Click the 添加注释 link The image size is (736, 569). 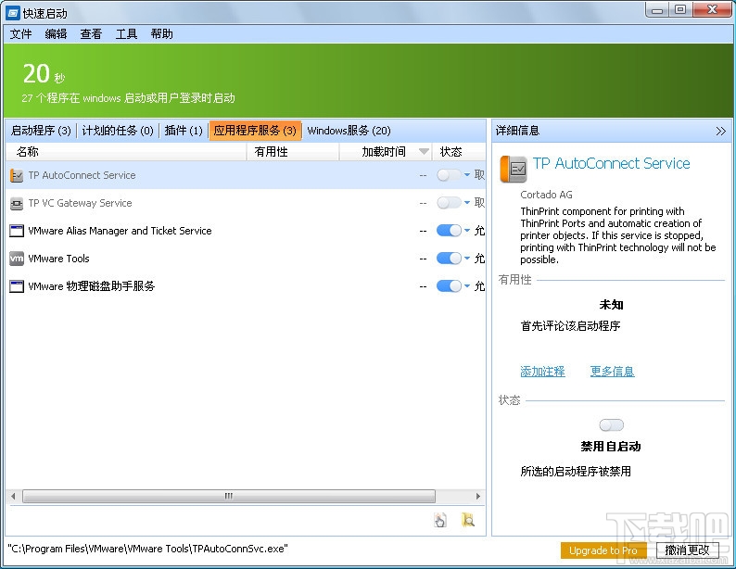coord(542,372)
